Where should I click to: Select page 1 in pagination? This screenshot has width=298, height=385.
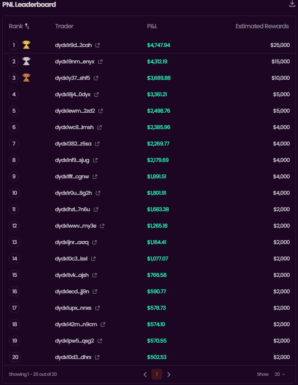157,374
